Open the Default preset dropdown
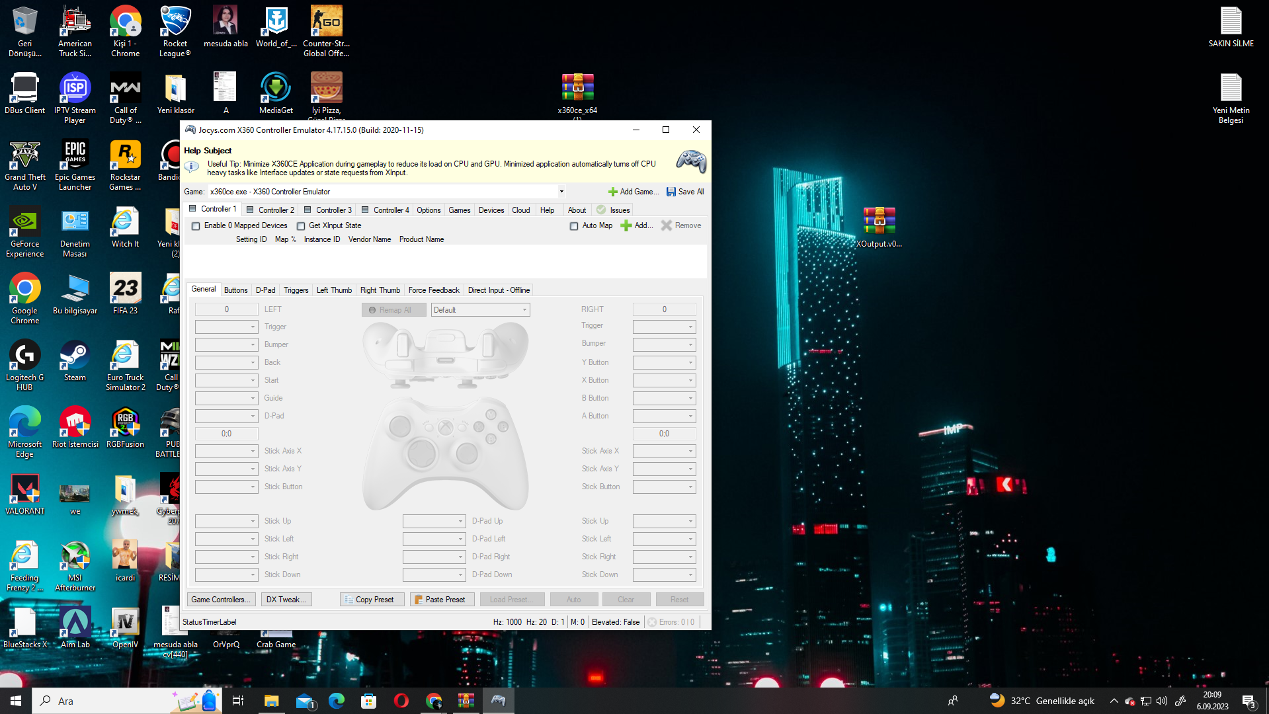The image size is (1269, 714). pyautogui.click(x=481, y=310)
